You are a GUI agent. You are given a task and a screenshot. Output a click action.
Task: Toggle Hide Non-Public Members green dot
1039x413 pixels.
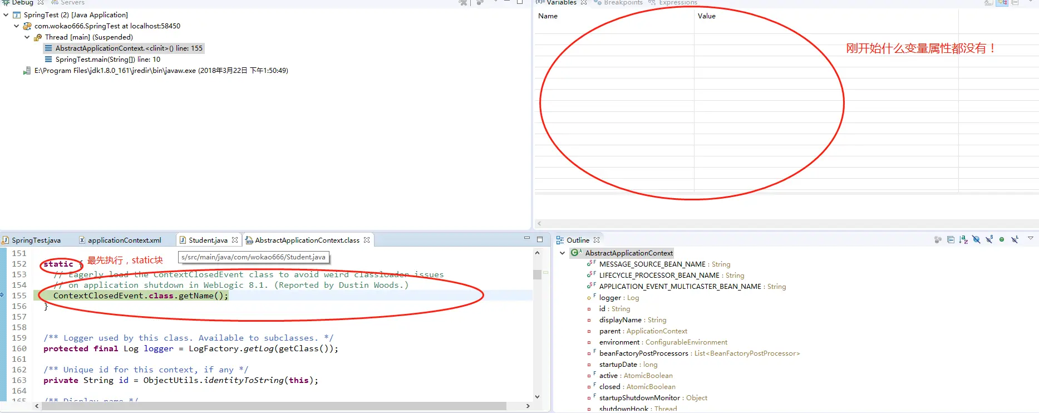(1002, 239)
